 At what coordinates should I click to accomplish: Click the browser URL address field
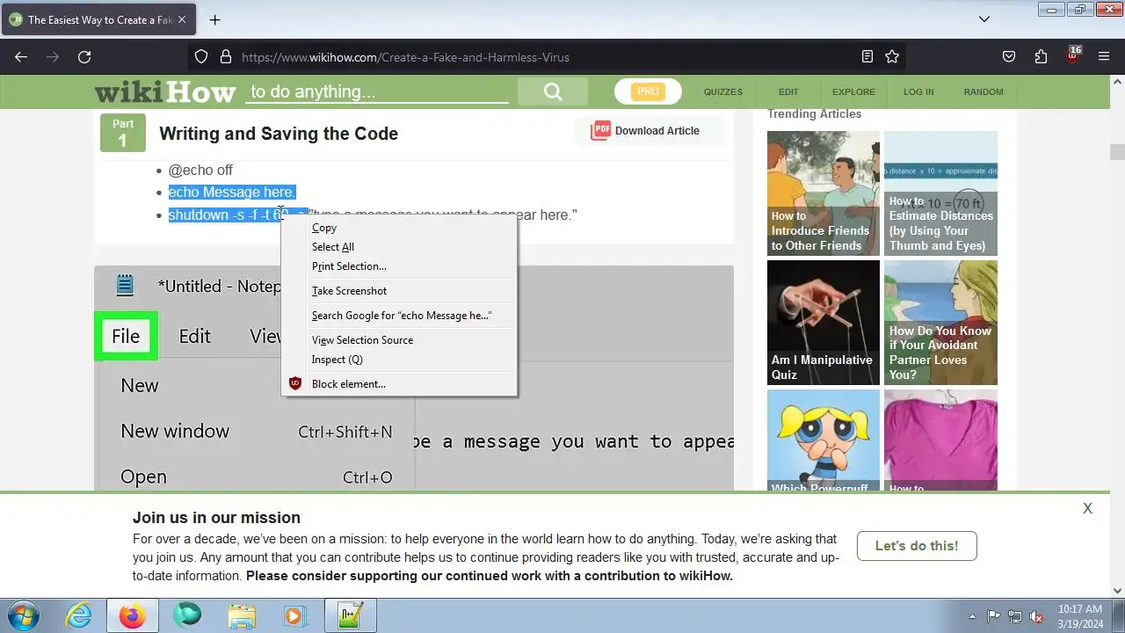pyautogui.click(x=545, y=57)
